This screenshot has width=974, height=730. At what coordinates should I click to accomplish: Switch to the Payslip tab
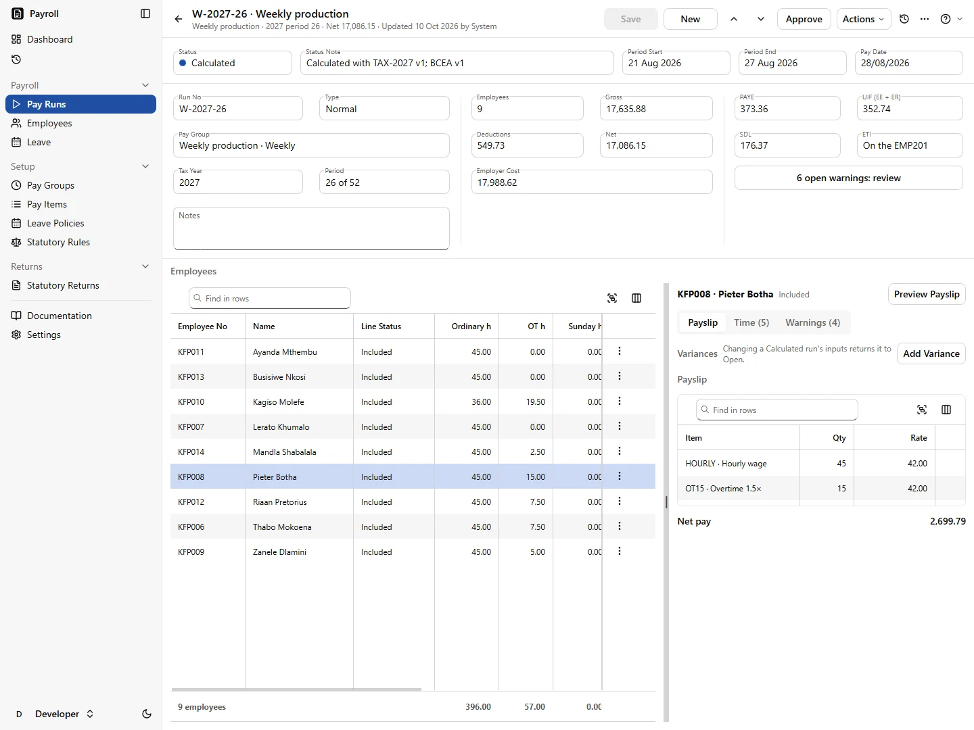click(703, 322)
